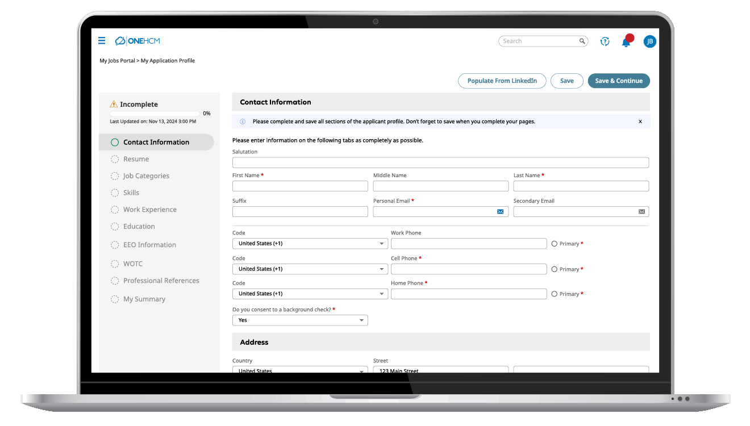750x426 pixels.
Task: Open the JB user avatar menu
Action: click(649, 41)
